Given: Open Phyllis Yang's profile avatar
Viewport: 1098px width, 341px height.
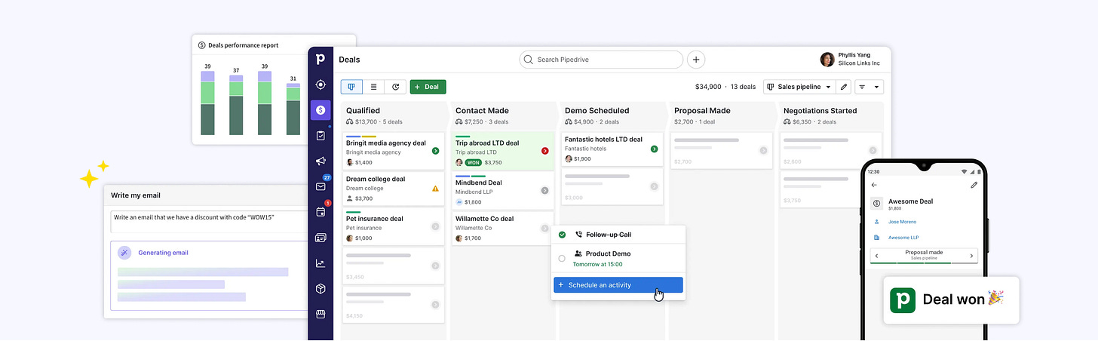Looking at the screenshot, I should click(x=827, y=59).
